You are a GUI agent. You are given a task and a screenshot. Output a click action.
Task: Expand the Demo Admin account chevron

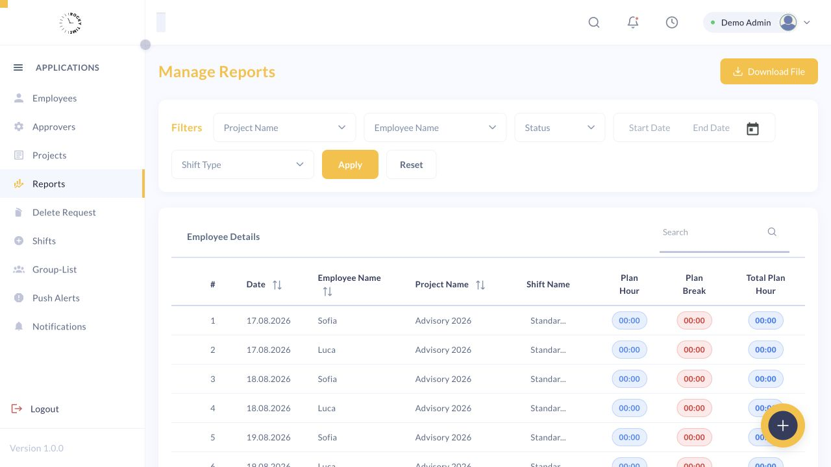(x=807, y=23)
